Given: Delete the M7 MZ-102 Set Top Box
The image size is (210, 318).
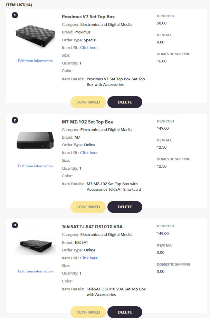Looking at the screenshot, I should click(x=125, y=207).
